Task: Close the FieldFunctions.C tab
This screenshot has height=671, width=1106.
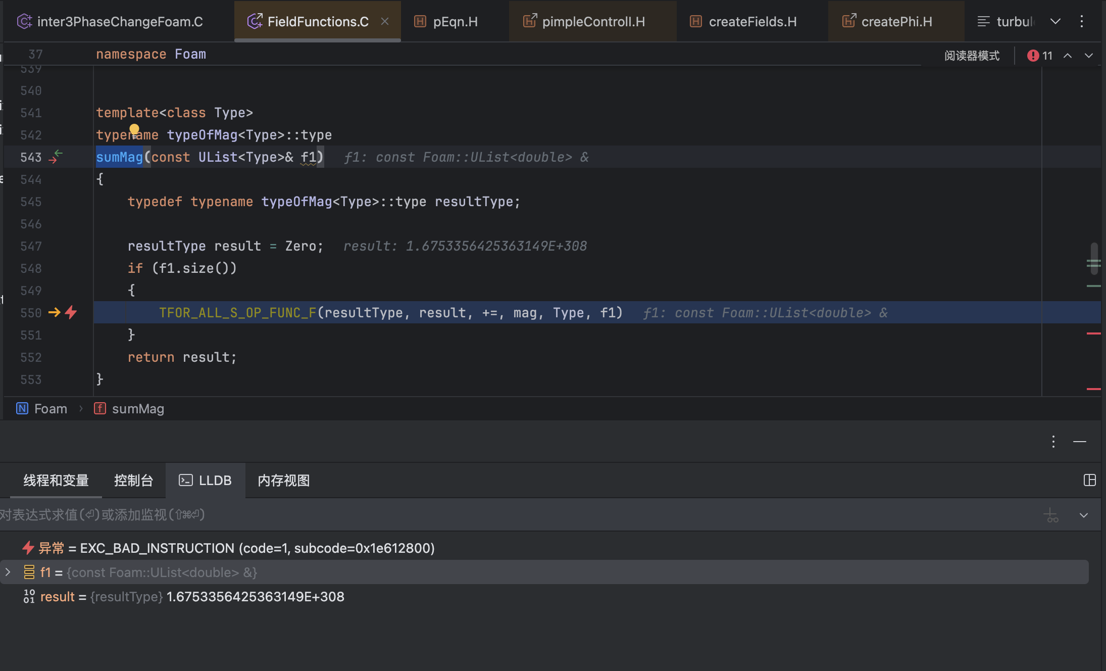Action: point(385,22)
